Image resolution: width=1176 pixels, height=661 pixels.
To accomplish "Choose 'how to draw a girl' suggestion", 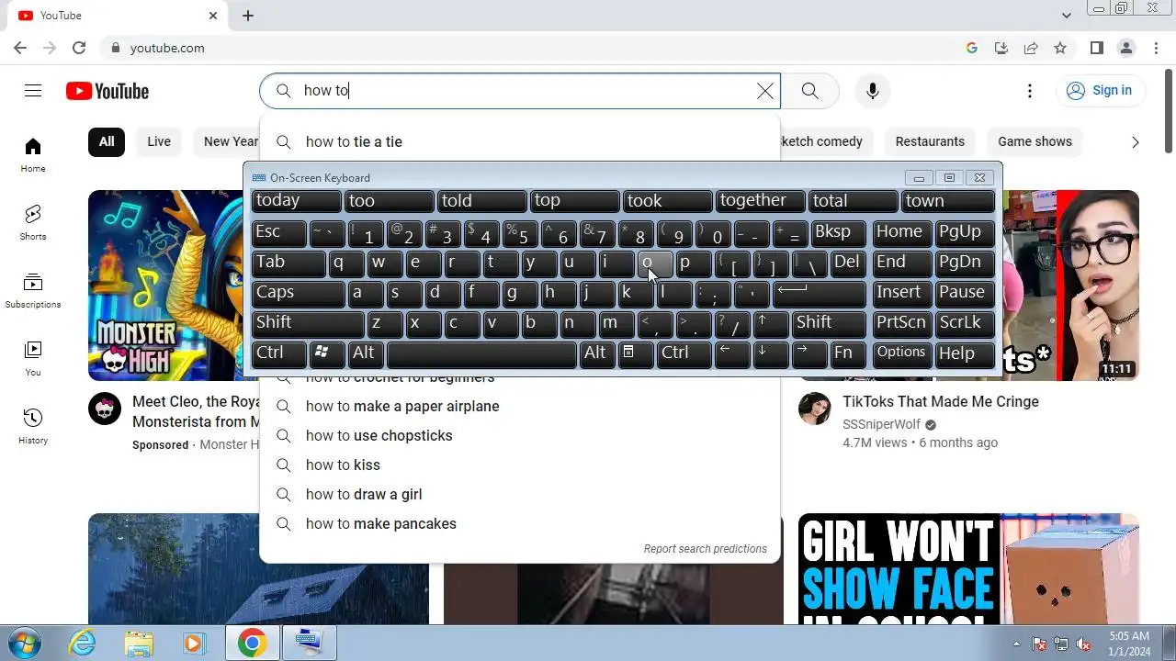I will (520, 494).
